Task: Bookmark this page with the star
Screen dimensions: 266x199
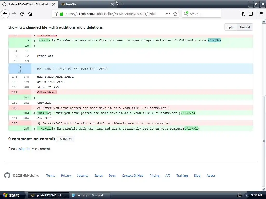Action: [175, 14]
